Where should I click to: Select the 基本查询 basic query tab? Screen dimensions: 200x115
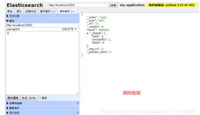(x=45, y=11)
